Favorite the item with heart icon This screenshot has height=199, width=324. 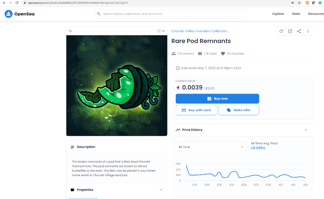[x=159, y=31]
